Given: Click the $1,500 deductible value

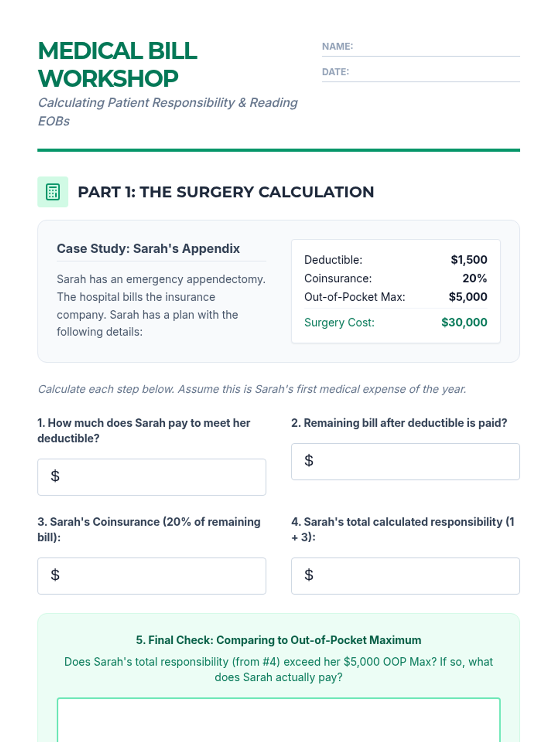Looking at the screenshot, I should (x=469, y=260).
